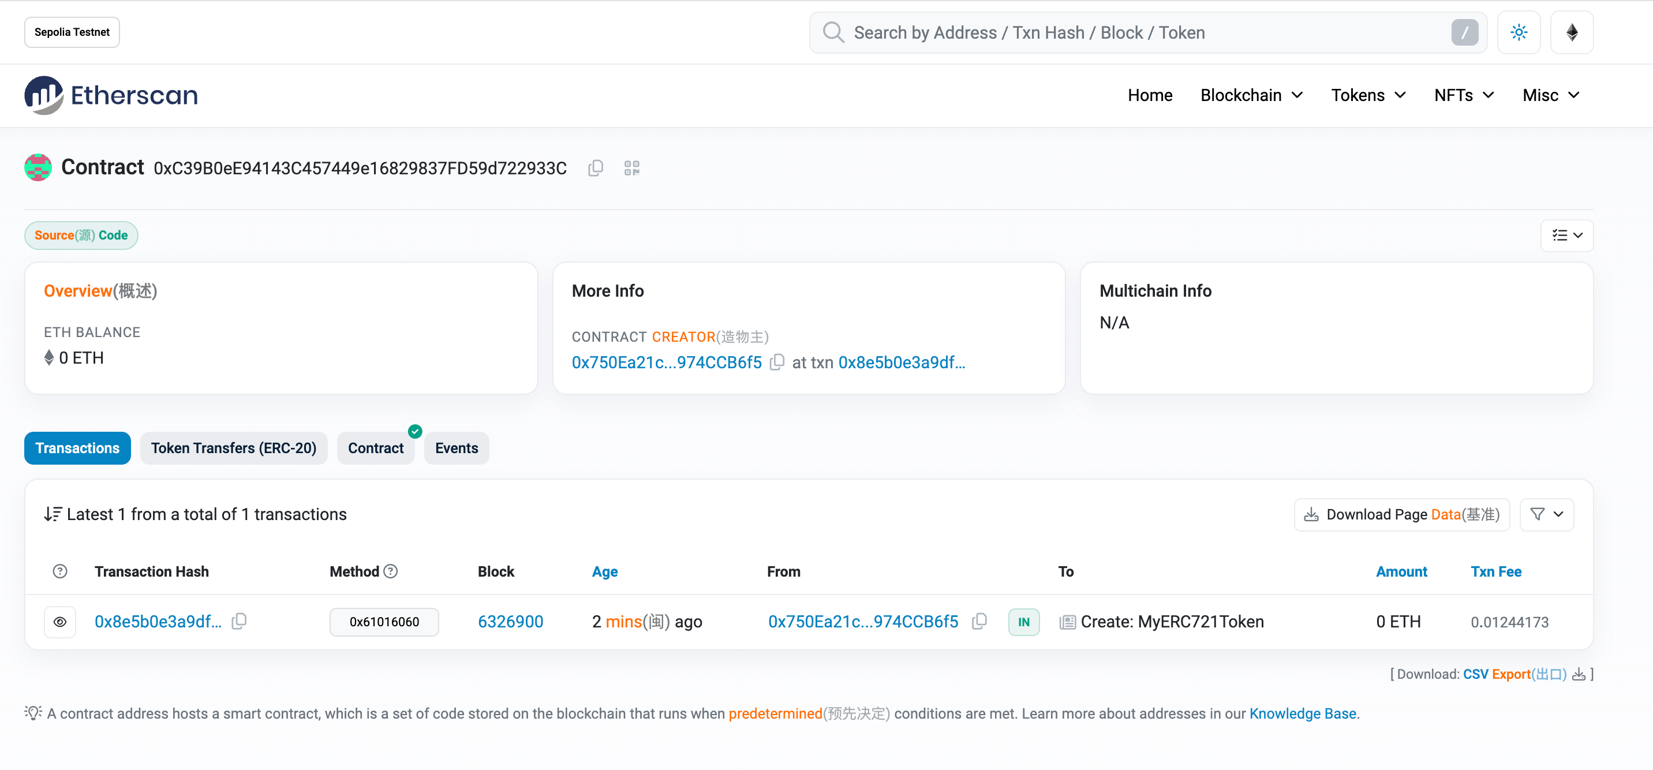Viewport: 1653px width, 770px height.
Task: Click the 0 ETH amount in the transaction row
Action: (x=1398, y=621)
